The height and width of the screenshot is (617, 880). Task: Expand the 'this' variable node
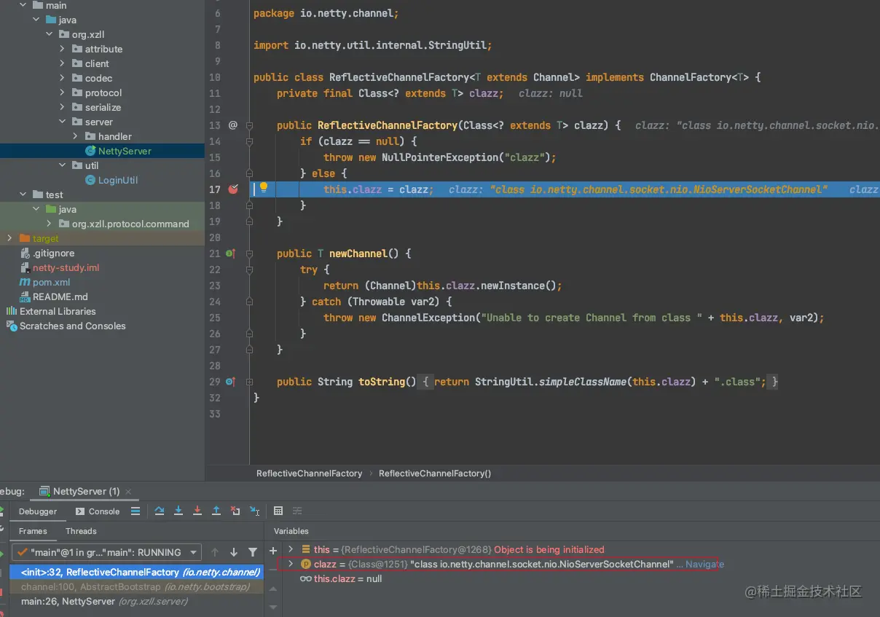pyautogui.click(x=291, y=549)
